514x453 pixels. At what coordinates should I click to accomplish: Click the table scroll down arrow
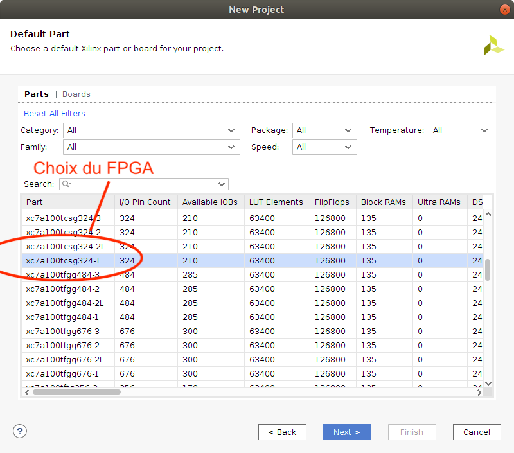pyautogui.click(x=488, y=384)
